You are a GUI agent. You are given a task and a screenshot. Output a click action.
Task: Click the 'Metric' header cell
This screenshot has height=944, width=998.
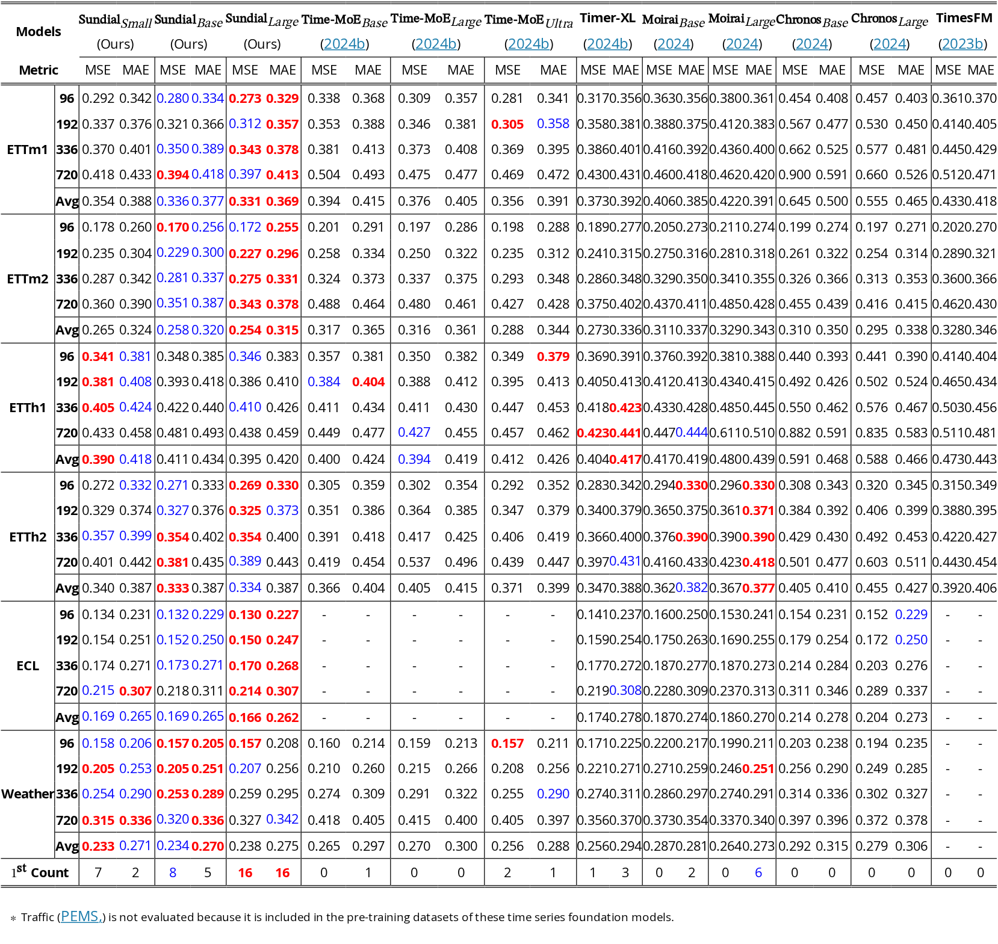coord(39,70)
